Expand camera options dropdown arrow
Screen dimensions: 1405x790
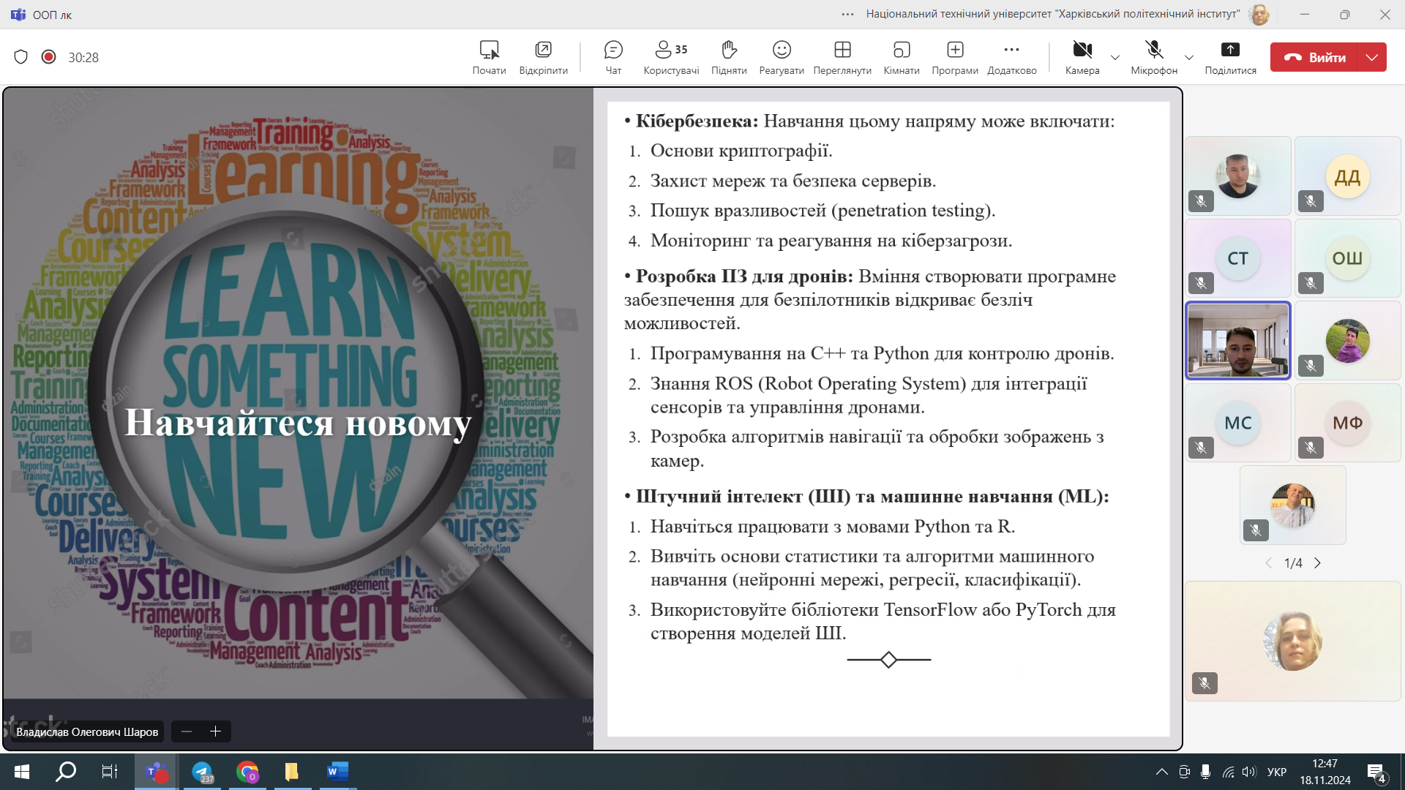[x=1114, y=57]
